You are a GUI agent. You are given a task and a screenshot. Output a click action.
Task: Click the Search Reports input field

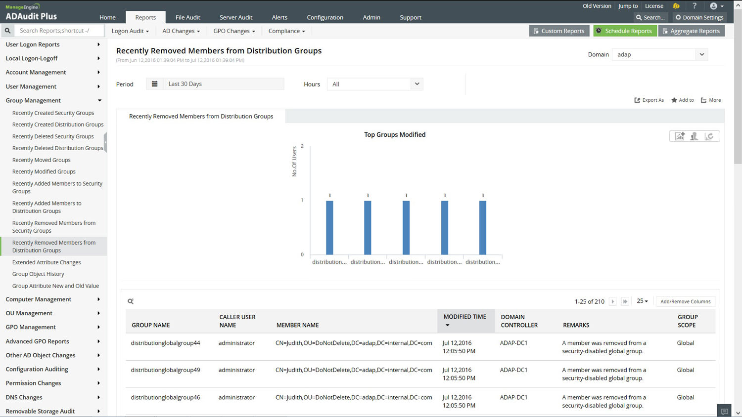tap(59, 31)
